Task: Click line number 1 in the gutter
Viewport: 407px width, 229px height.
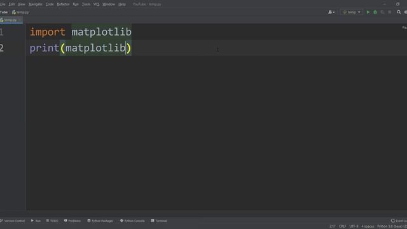Action: (x=1, y=32)
